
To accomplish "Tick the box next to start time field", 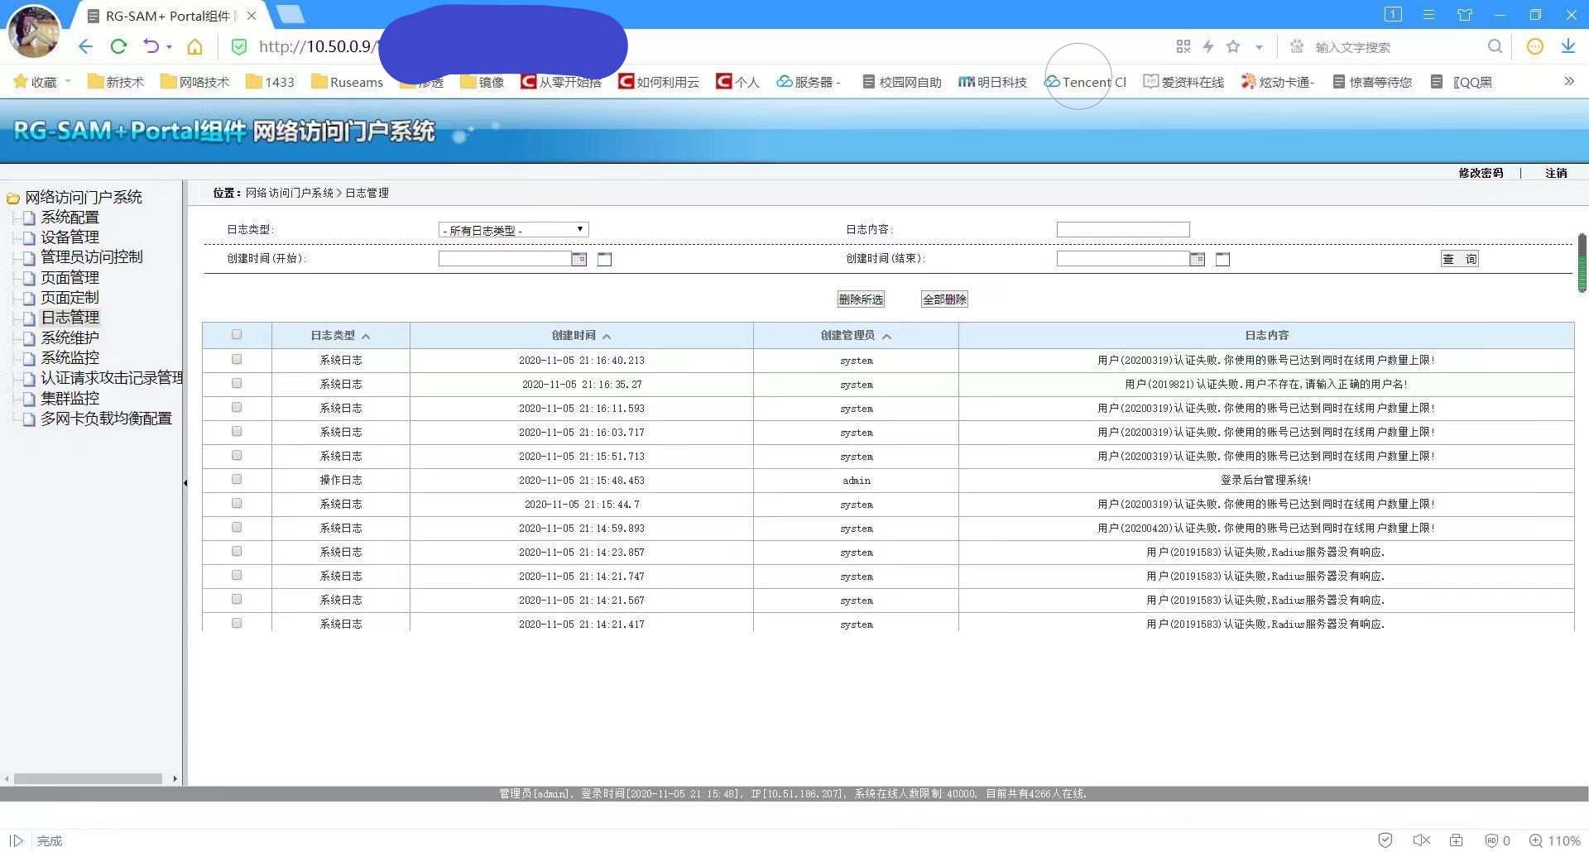I will pyautogui.click(x=604, y=260).
